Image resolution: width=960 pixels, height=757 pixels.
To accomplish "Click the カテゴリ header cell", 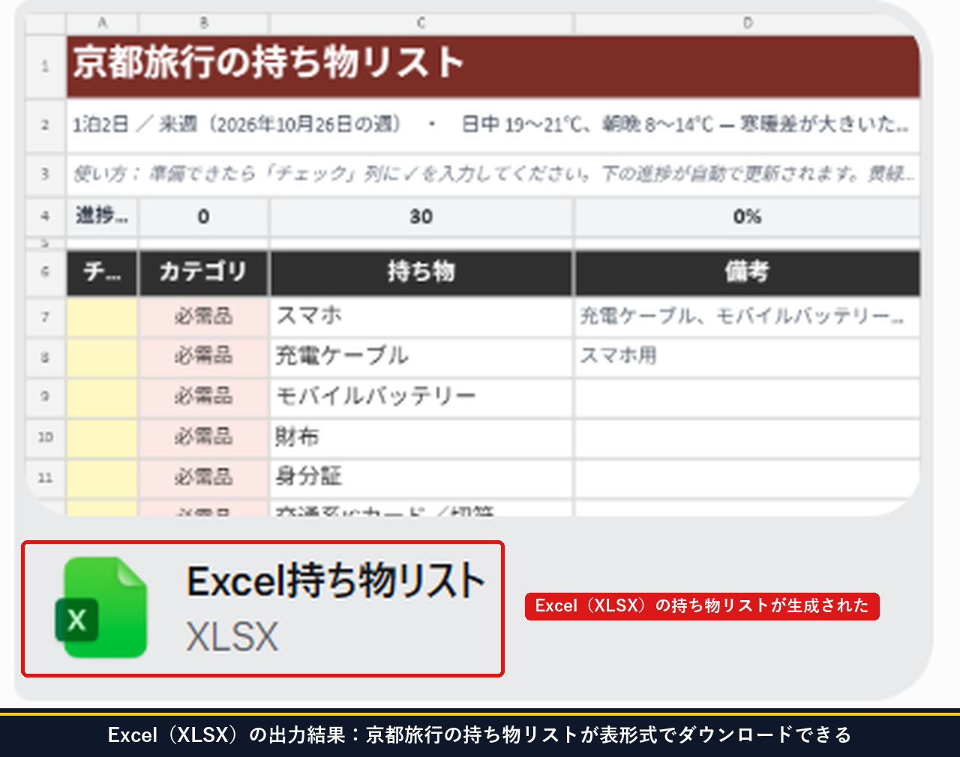I will pyautogui.click(x=204, y=272).
